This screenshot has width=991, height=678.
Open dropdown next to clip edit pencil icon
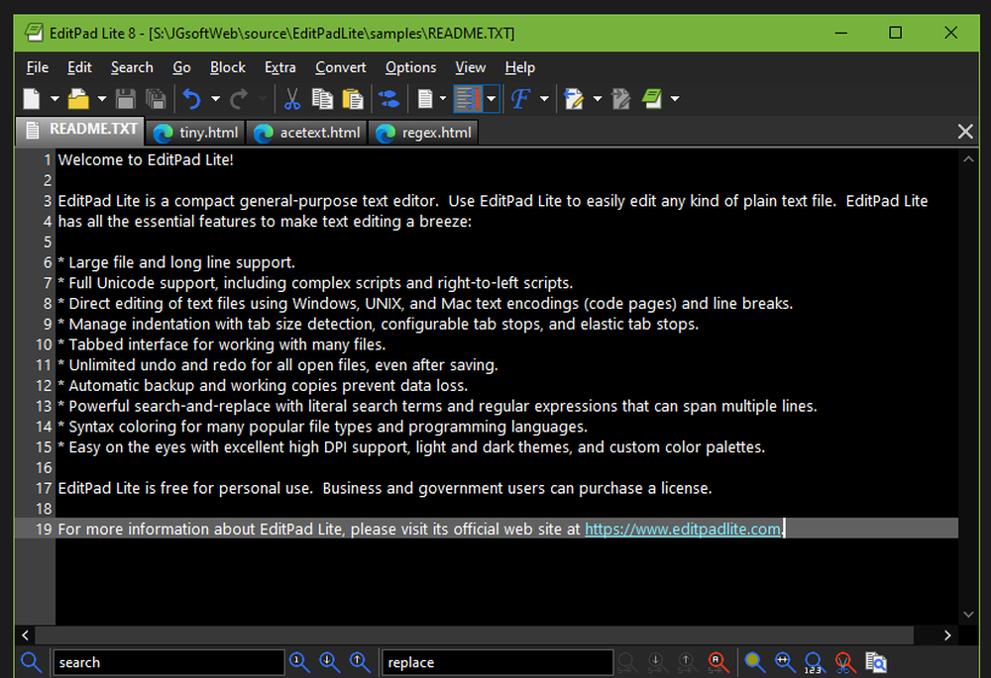(x=598, y=99)
